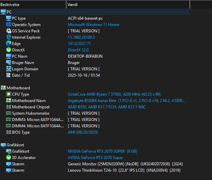Click the Logon Domain network icon

coord(9,69)
